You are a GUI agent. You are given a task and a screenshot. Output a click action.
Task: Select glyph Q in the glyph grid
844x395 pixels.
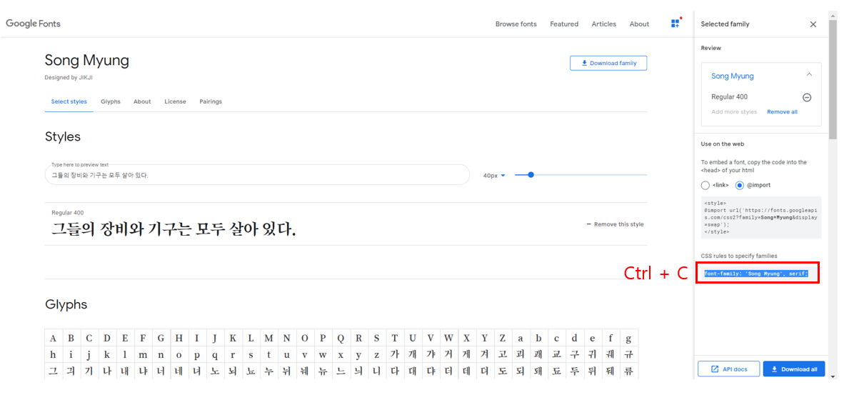tap(341, 339)
